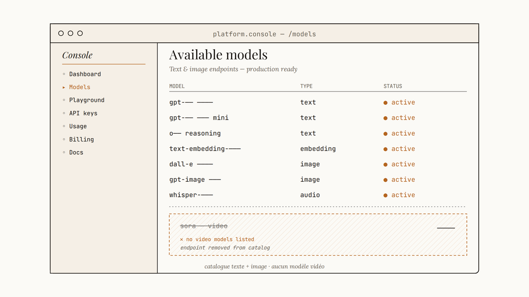
Task: Click the third window control circle
Action: click(80, 33)
